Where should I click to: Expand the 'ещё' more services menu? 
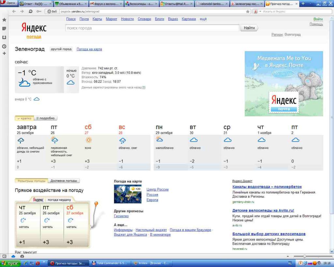click(x=203, y=19)
